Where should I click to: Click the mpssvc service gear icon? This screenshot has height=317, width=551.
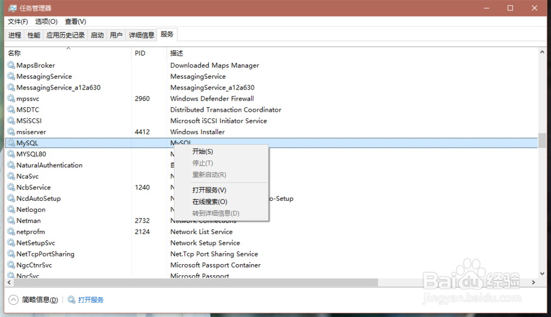click(x=11, y=99)
